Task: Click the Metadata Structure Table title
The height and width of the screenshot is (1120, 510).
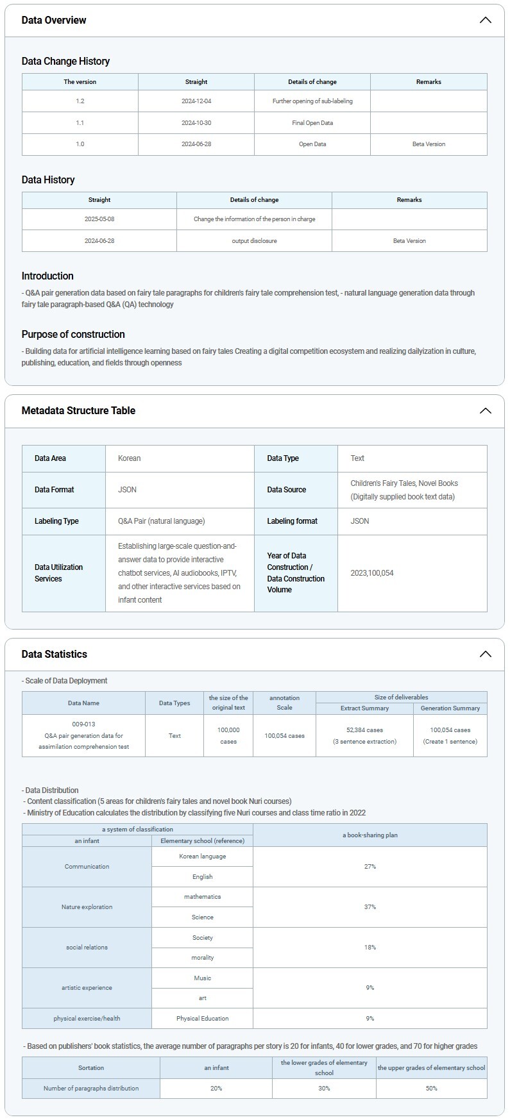Action: (x=78, y=410)
